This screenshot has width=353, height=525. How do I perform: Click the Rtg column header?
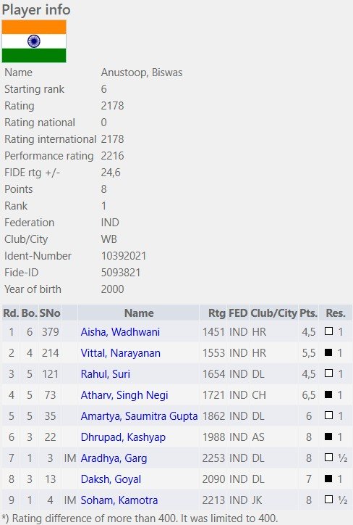[x=217, y=313]
